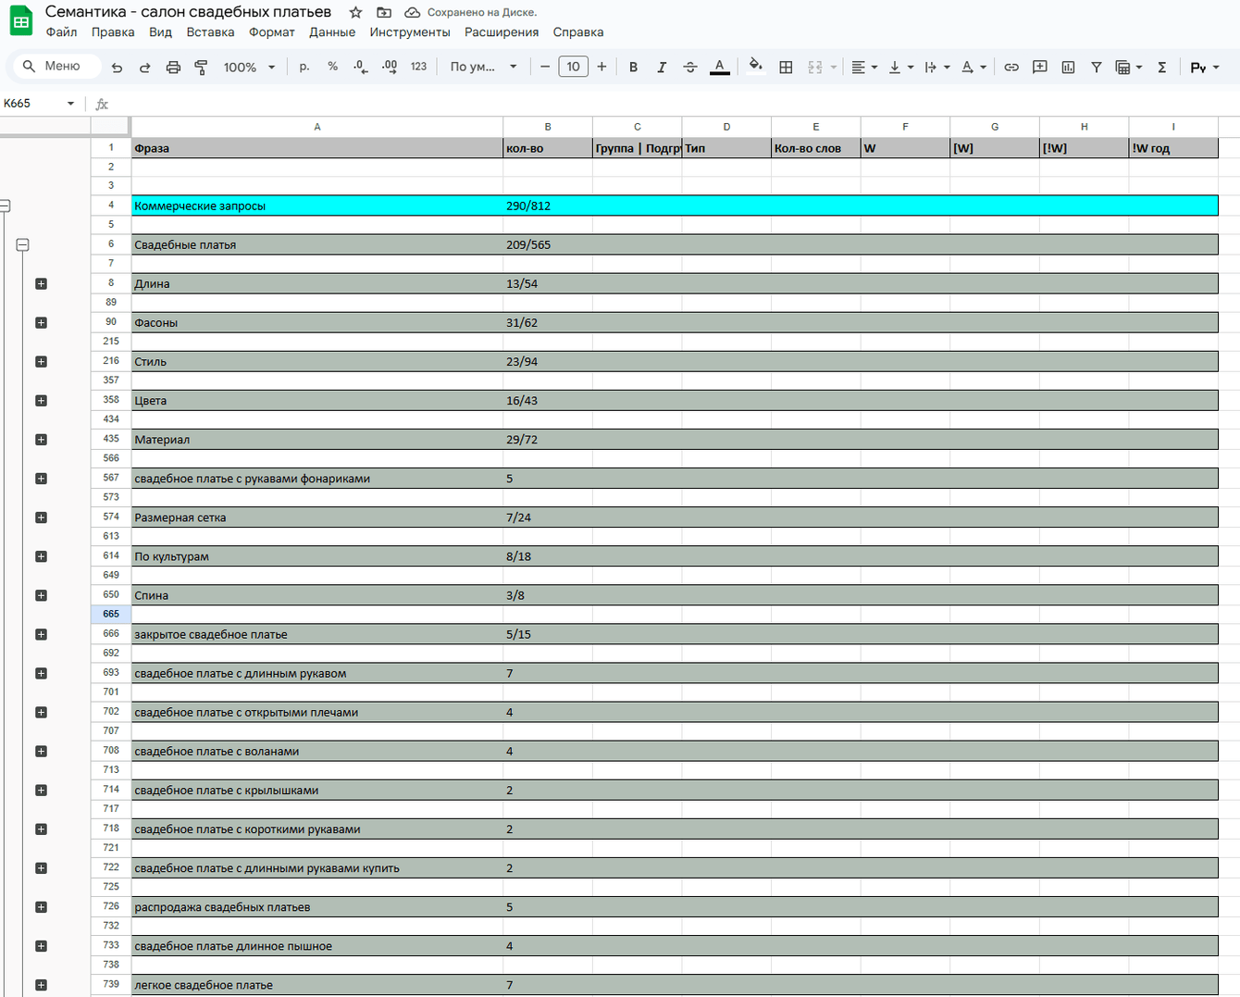Open the Формат menu
Image resolution: width=1240 pixels, height=997 pixels.
click(x=272, y=32)
